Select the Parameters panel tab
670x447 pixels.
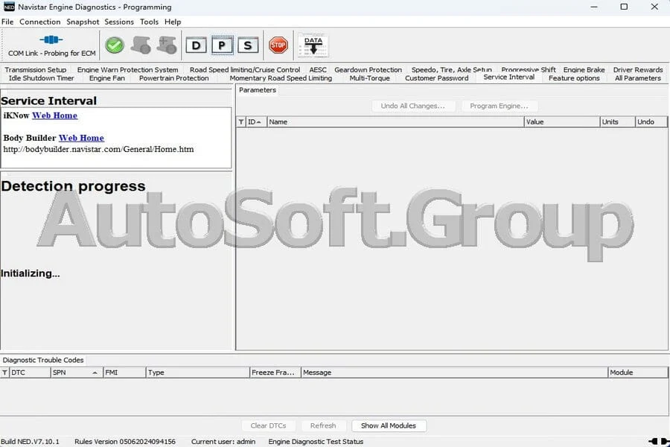258,90
